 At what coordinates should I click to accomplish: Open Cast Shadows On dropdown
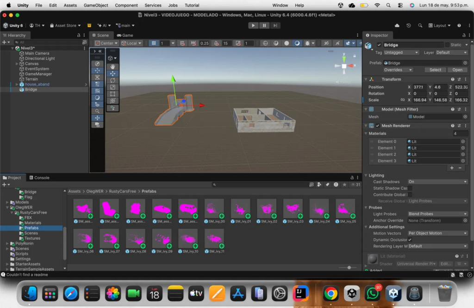click(438, 182)
